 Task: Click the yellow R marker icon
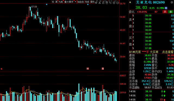point(130,2)
